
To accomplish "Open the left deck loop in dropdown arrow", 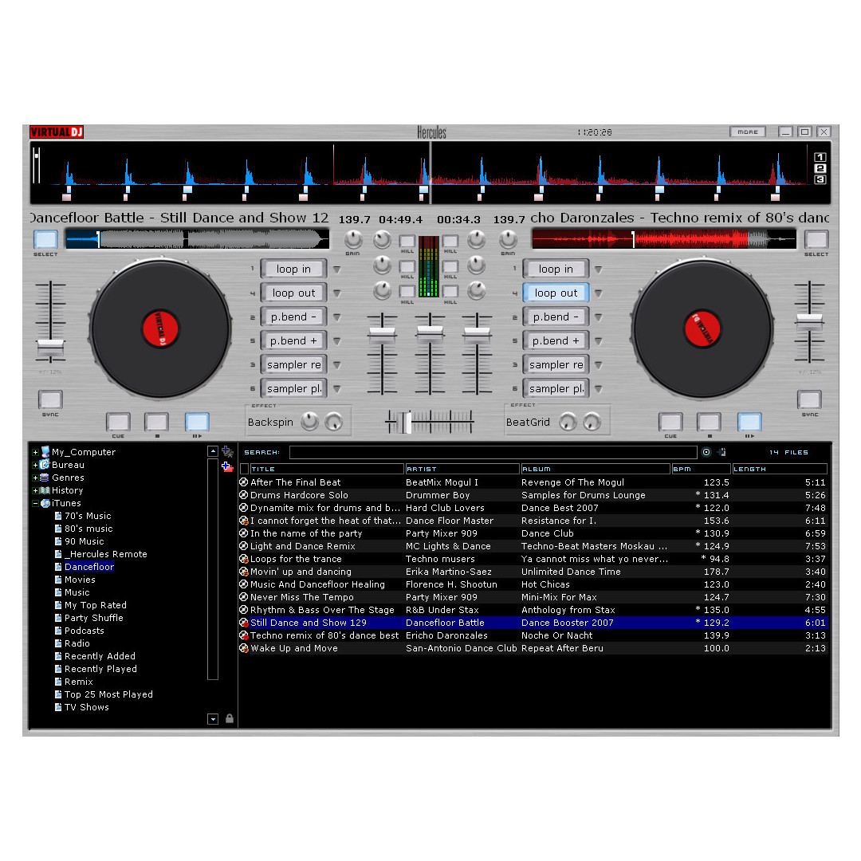I will point(337,269).
